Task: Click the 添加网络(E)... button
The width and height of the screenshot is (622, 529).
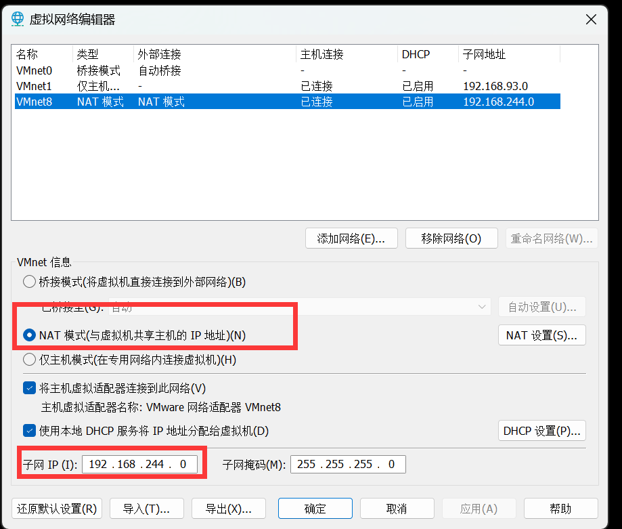Action: coord(351,238)
